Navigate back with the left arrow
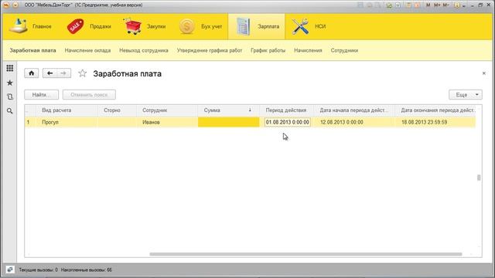The image size is (495, 278). pos(49,73)
